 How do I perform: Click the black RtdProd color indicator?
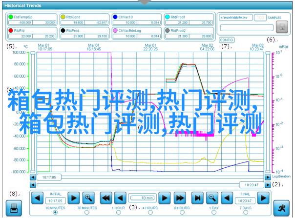[x=63, y=30]
